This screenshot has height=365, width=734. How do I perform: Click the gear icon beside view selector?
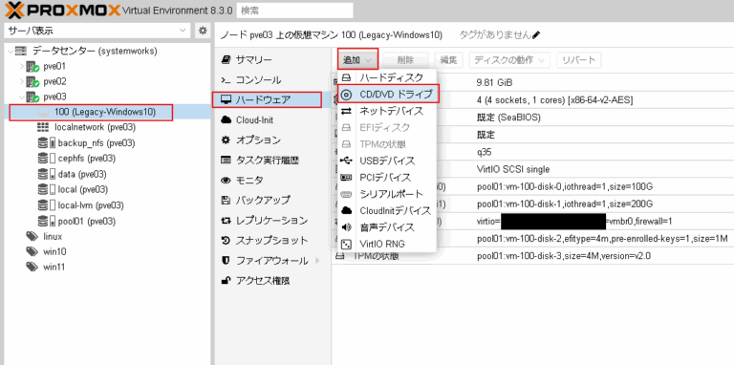pyautogui.click(x=203, y=31)
